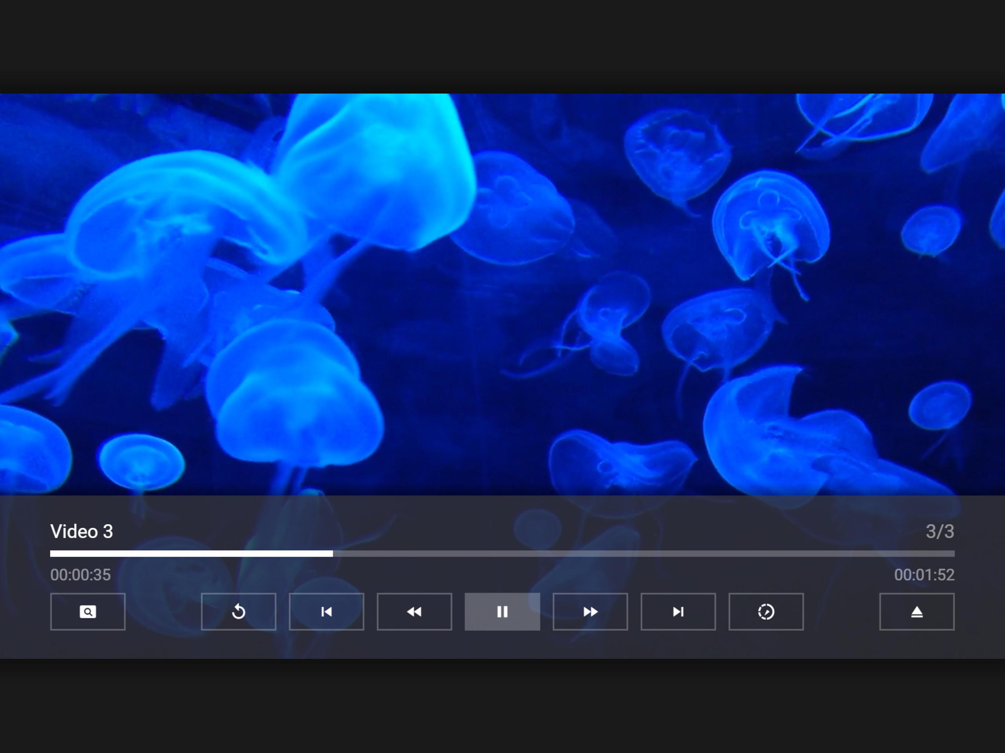1005x753 pixels.
Task: Click the 00:01:52 total duration label
Action: 924,575
